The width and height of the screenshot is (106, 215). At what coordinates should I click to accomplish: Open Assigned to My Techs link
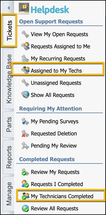56,71
